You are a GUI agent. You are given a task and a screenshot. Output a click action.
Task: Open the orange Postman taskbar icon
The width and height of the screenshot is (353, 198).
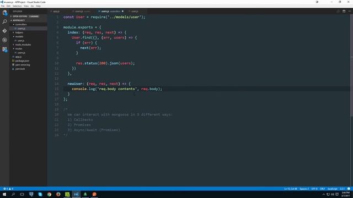point(94,194)
